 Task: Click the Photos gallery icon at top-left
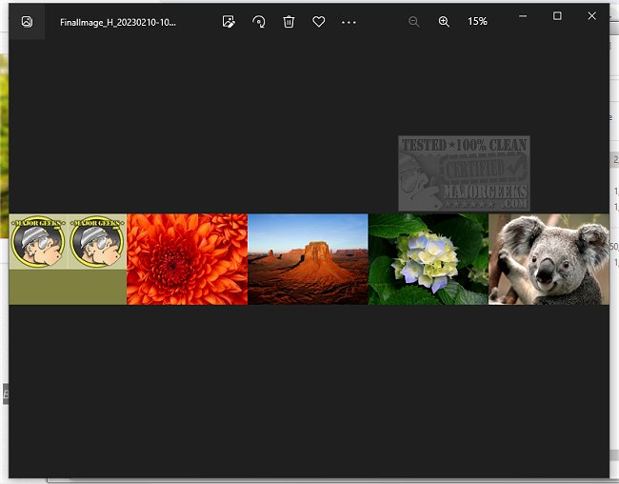pos(27,21)
